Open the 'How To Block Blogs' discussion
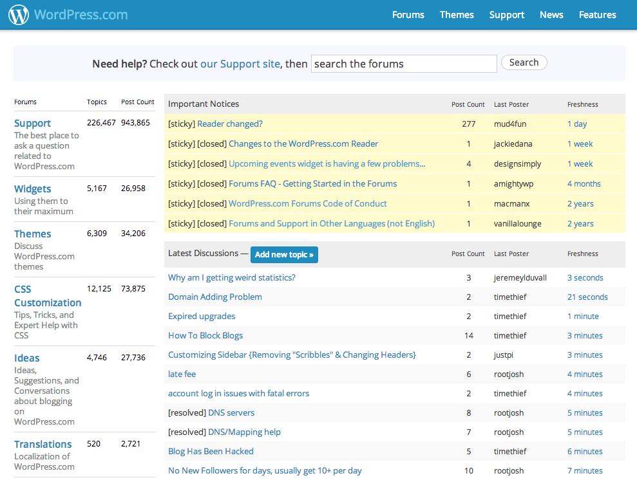 point(205,335)
